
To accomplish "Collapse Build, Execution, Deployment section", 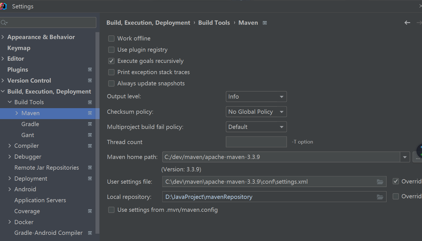I will pyautogui.click(x=3, y=91).
